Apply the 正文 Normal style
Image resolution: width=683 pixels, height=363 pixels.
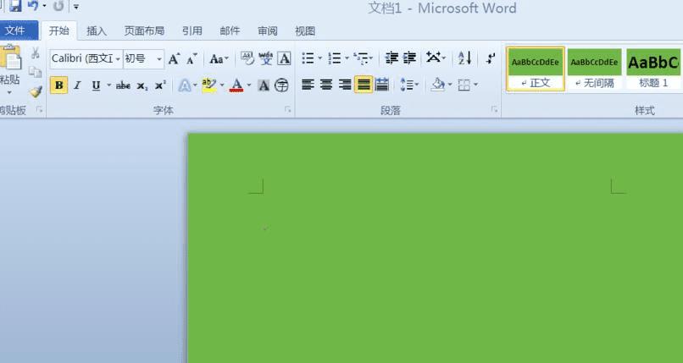pyautogui.click(x=536, y=69)
